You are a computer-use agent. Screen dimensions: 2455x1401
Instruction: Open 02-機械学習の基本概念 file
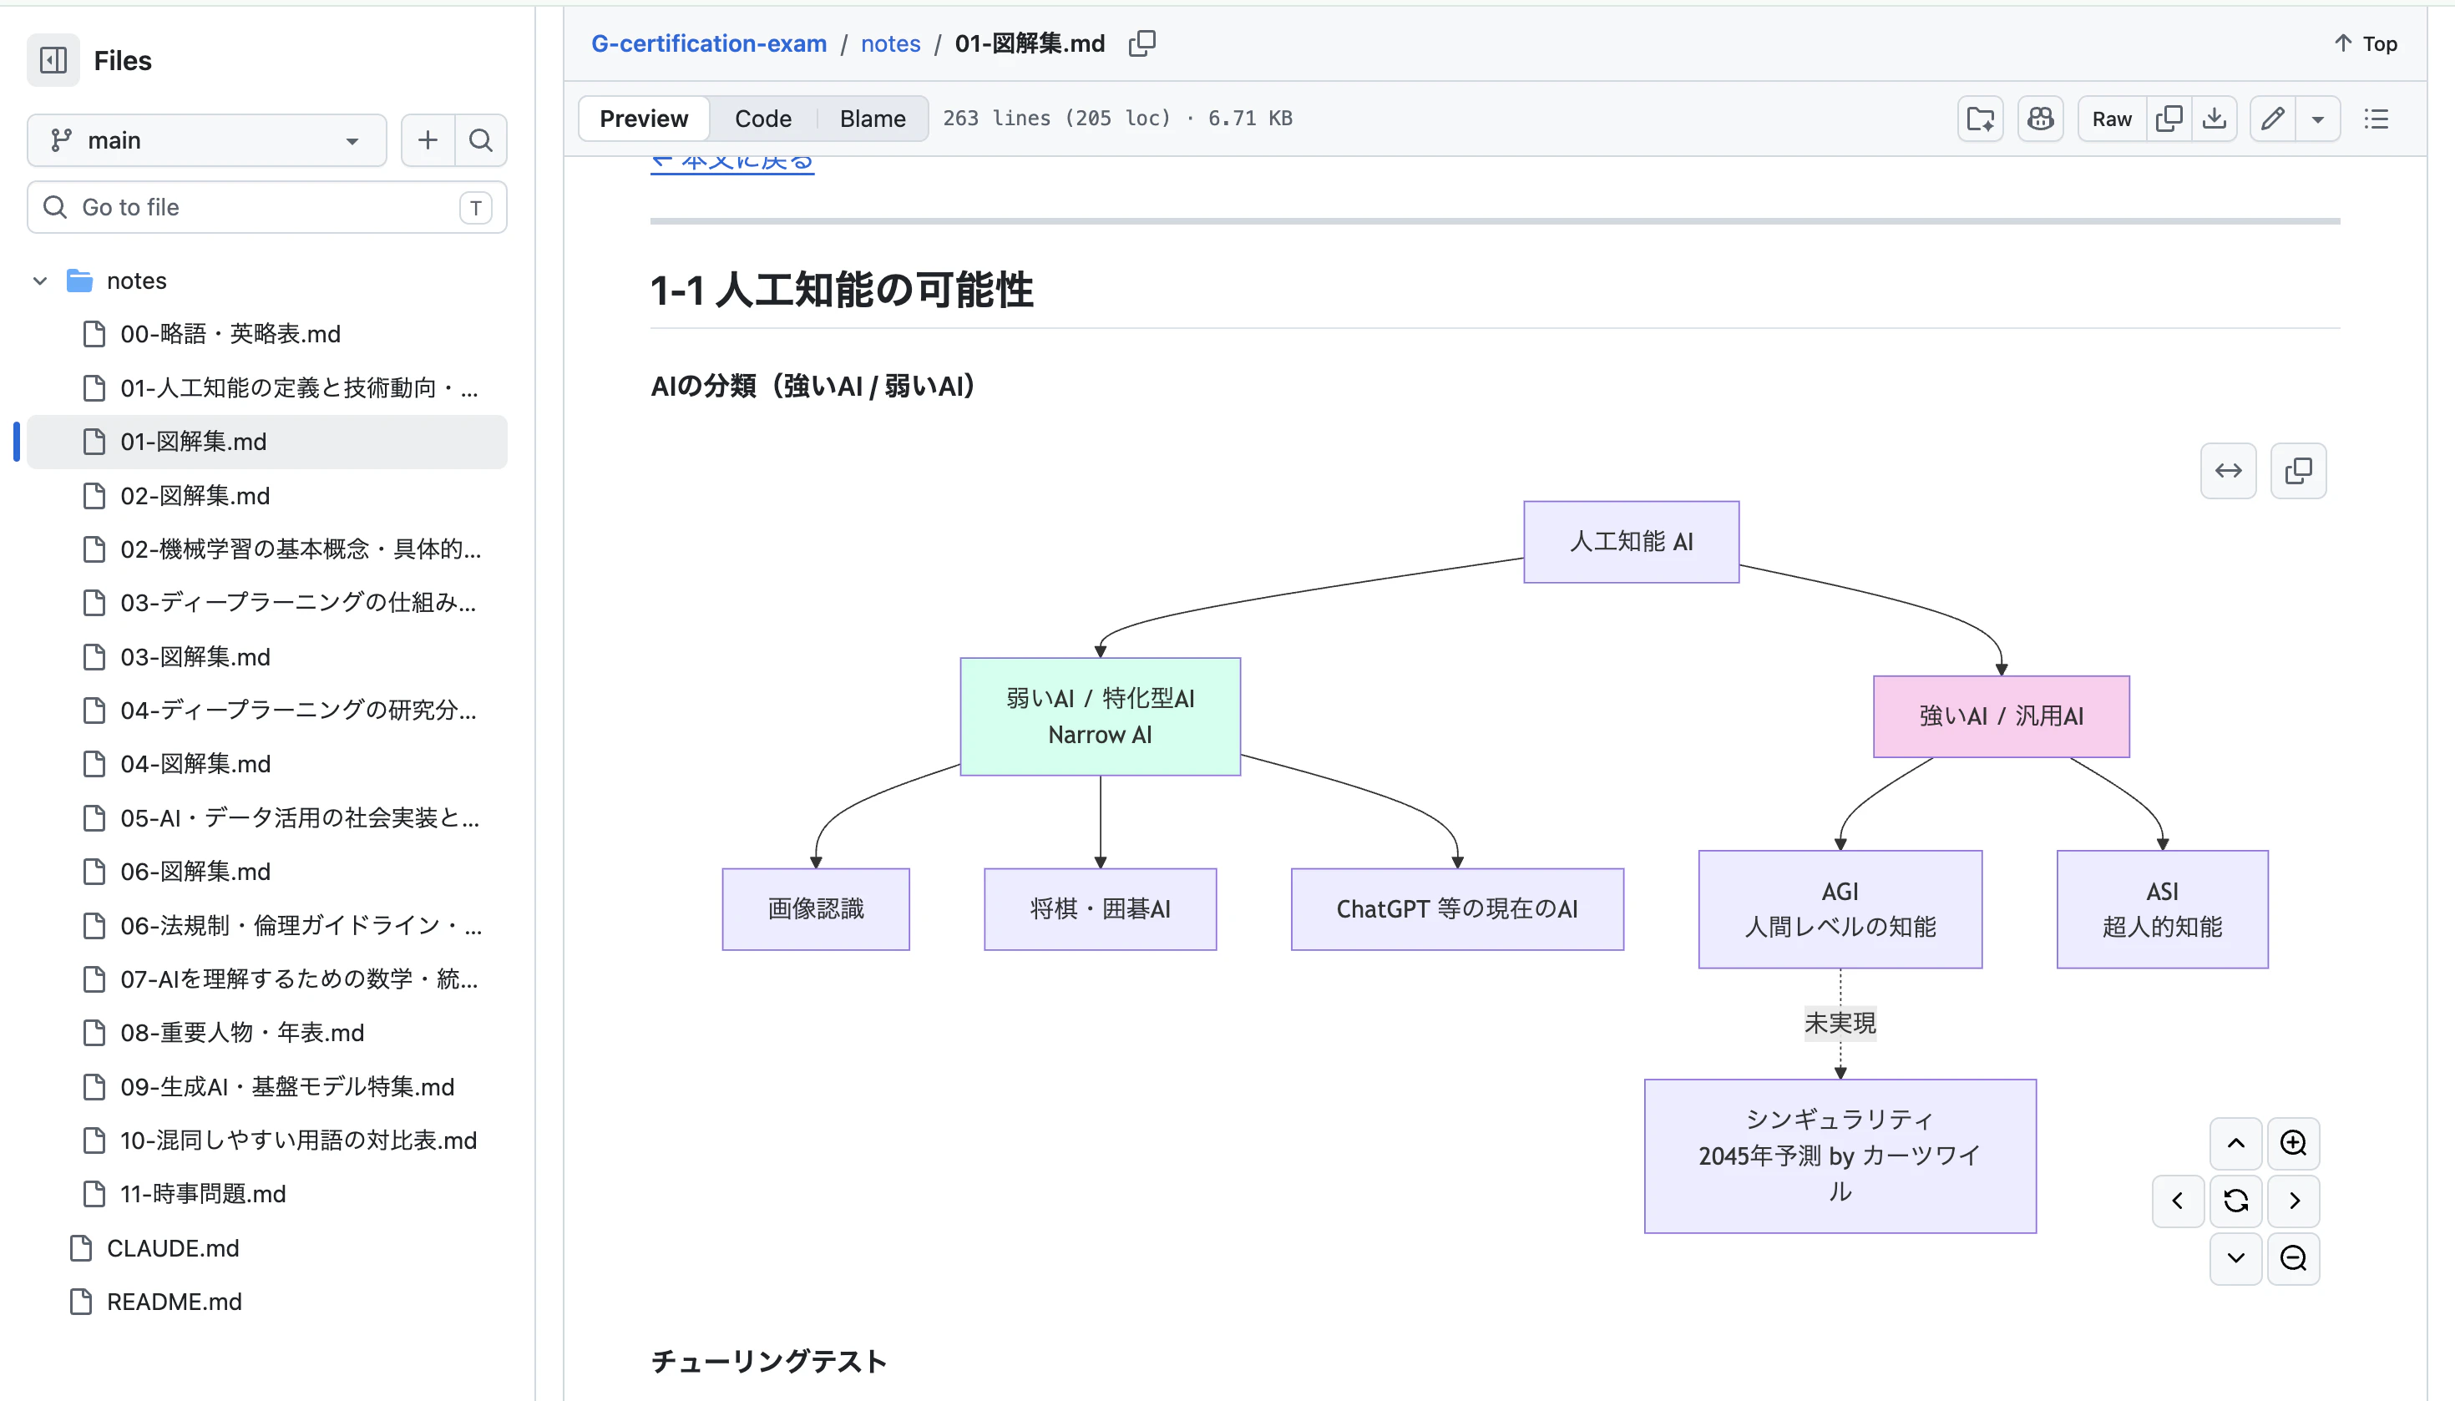click(266, 549)
